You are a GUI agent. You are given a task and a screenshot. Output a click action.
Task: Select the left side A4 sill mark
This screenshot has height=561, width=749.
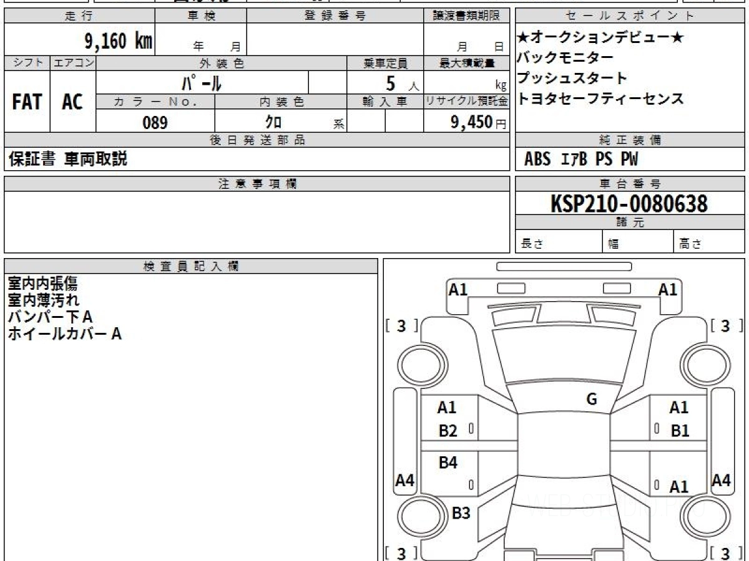tap(406, 481)
